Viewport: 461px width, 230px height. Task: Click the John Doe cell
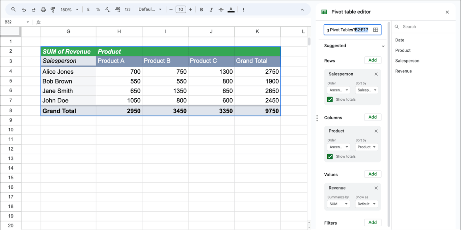69,100
